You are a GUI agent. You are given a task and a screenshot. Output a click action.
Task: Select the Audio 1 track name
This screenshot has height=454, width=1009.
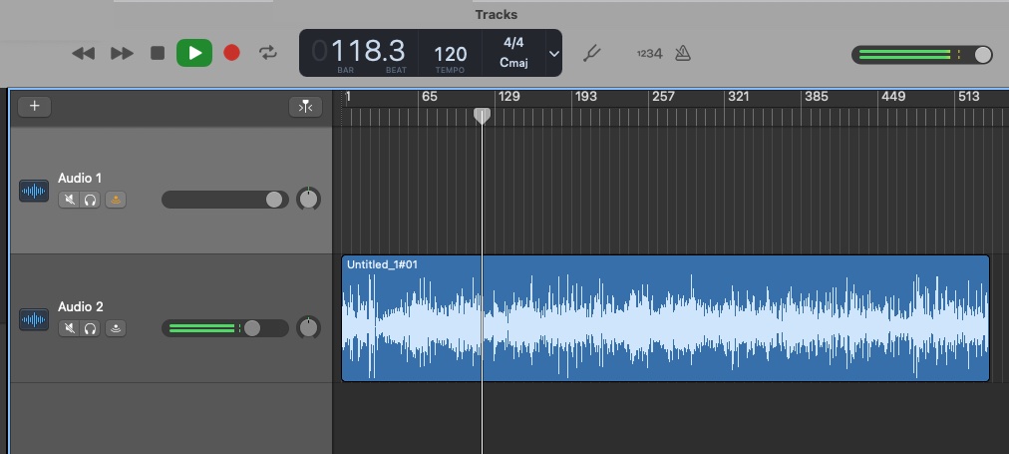(80, 178)
